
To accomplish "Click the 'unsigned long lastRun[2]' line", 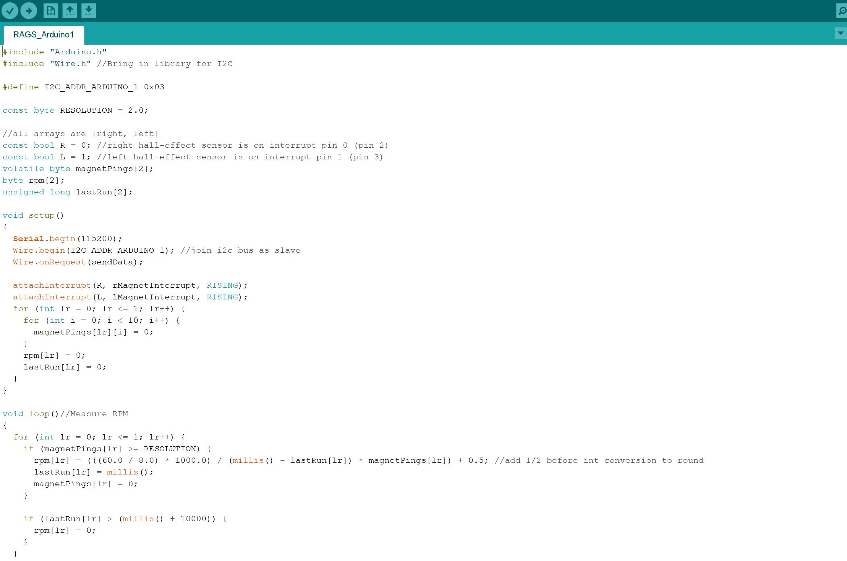I will pos(67,192).
